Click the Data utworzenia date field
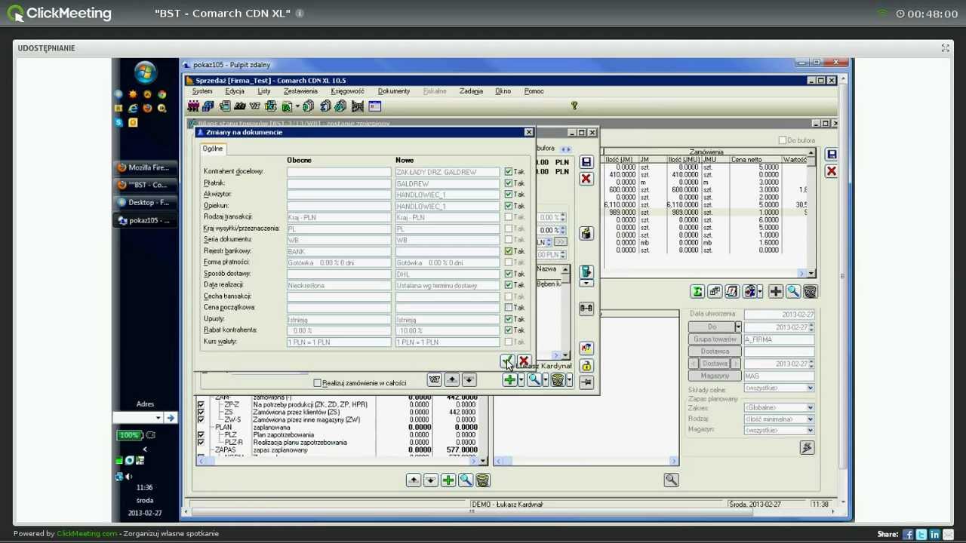Screen dimensions: 966x543 pyautogui.click(x=779, y=314)
